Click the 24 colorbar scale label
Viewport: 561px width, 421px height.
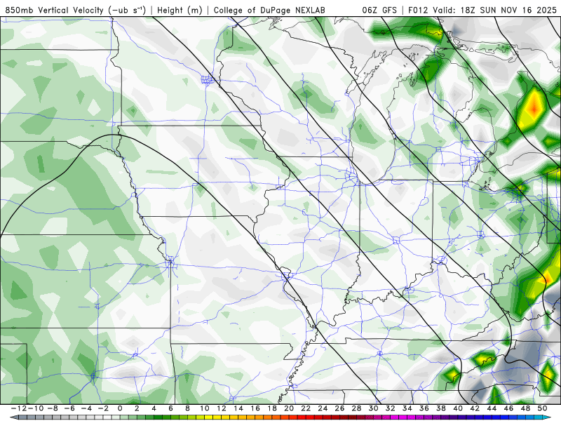tap(323, 408)
